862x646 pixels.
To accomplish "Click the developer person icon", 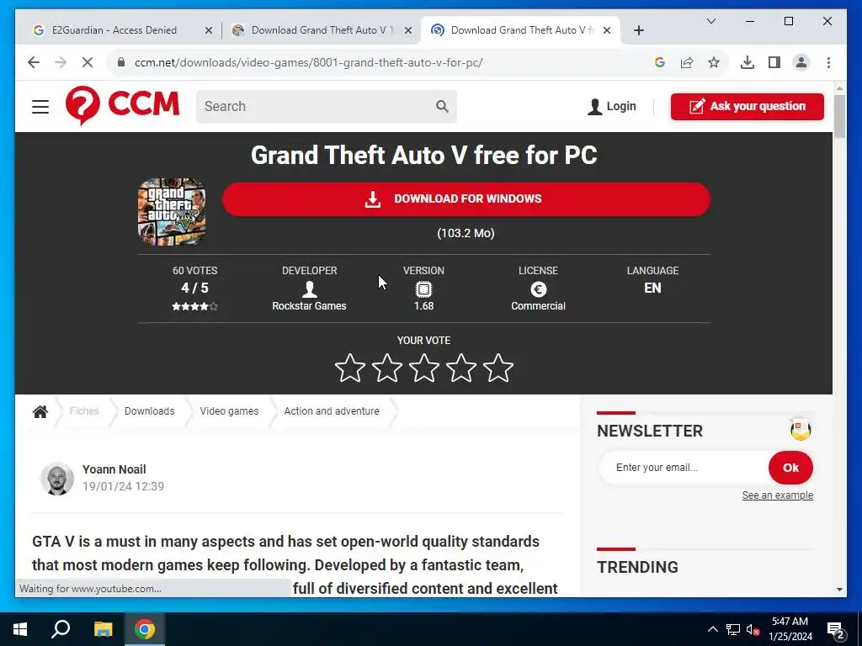I will point(310,289).
